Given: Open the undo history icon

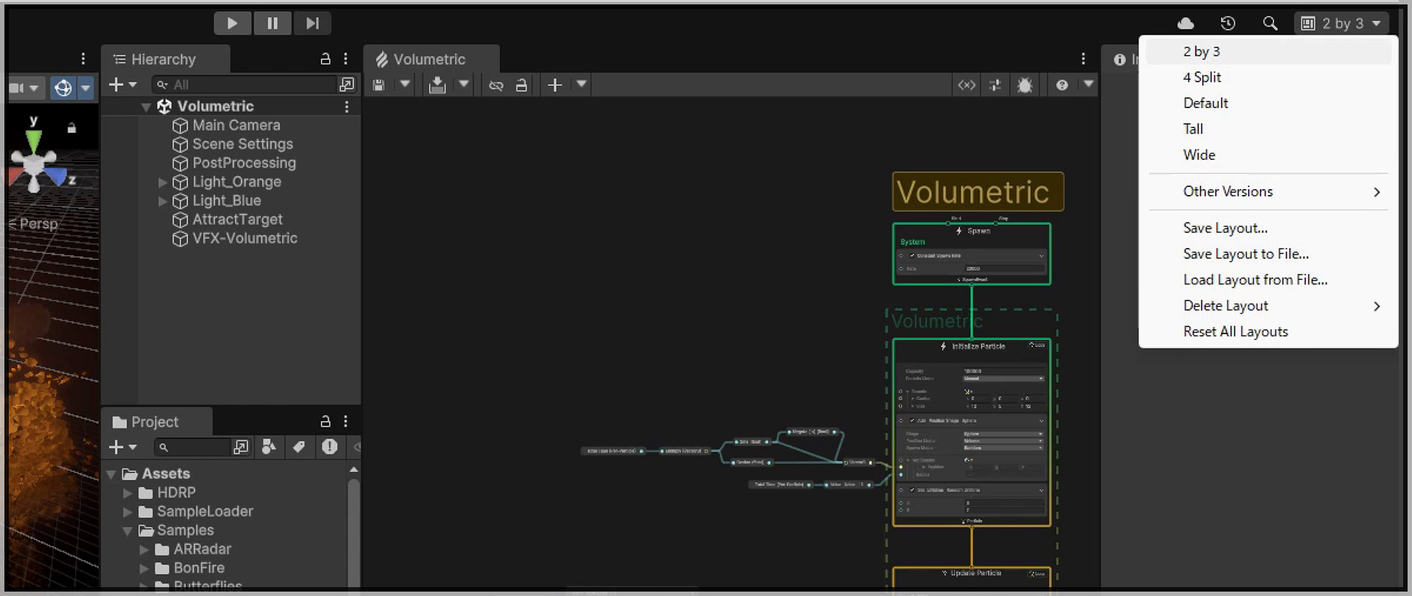Looking at the screenshot, I should click(1227, 24).
